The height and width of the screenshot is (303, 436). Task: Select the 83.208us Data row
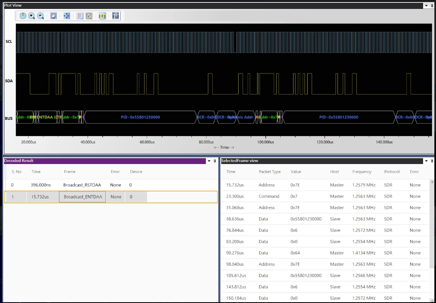(325, 242)
